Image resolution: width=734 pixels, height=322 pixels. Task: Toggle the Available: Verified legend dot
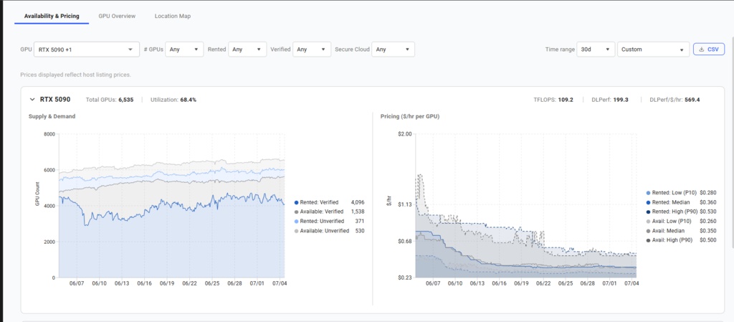point(296,212)
